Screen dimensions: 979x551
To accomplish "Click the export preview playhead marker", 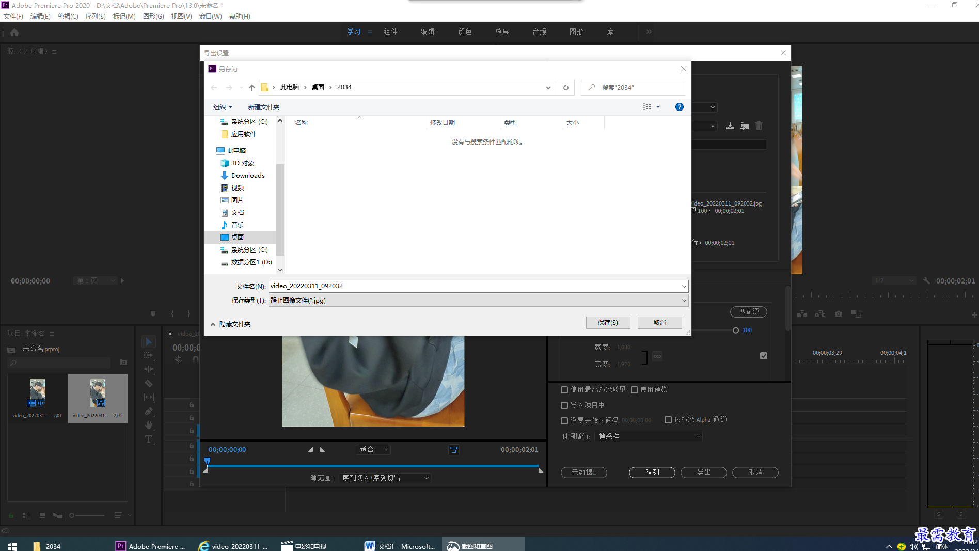I will pyautogui.click(x=207, y=461).
